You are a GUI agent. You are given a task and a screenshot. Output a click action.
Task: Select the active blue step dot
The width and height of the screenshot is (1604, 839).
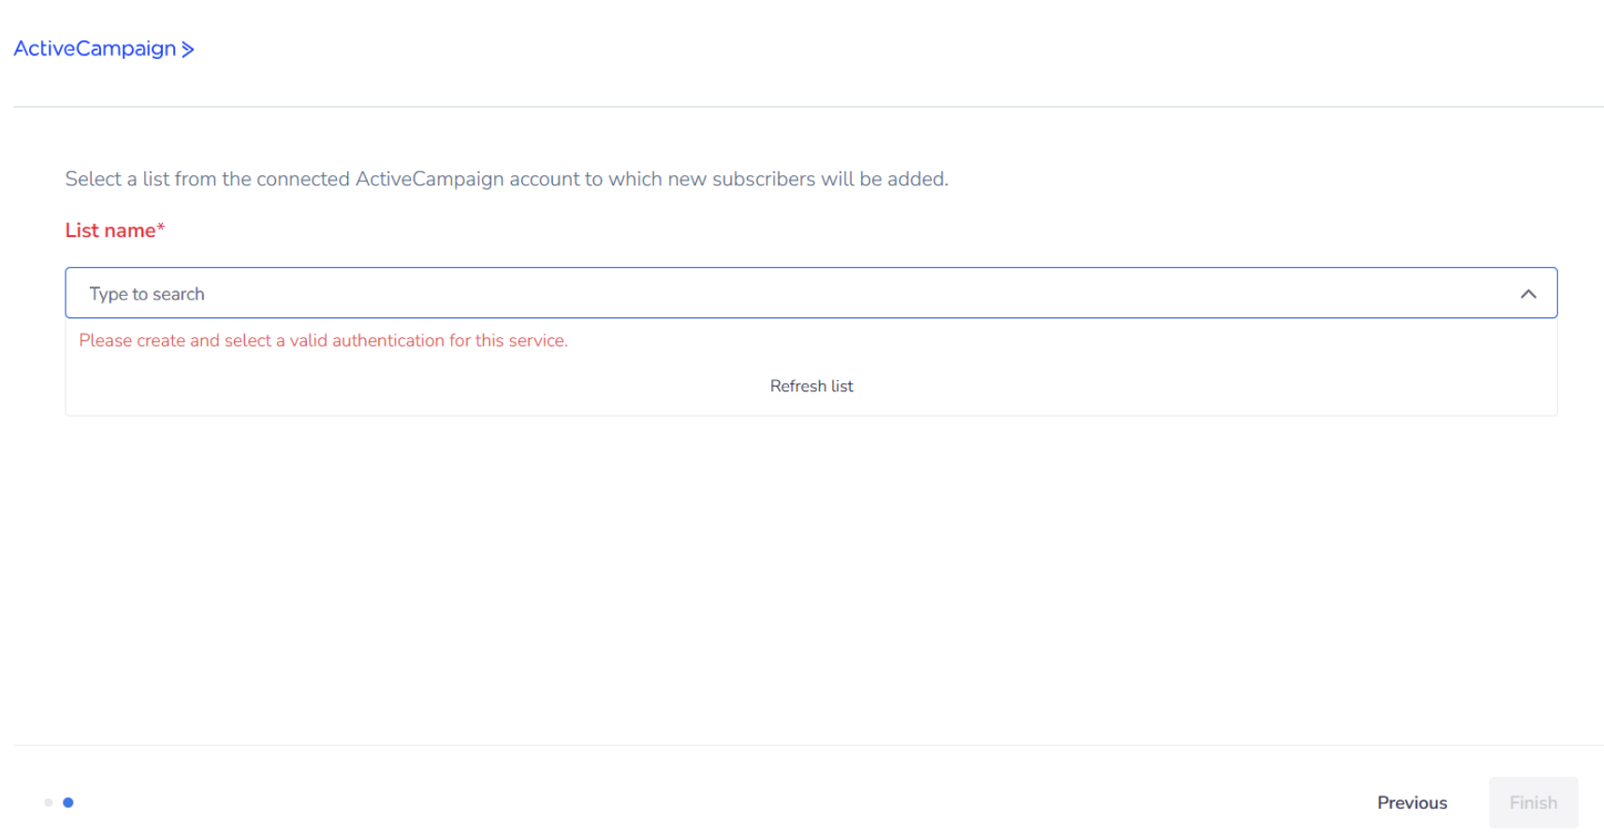(68, 802)
